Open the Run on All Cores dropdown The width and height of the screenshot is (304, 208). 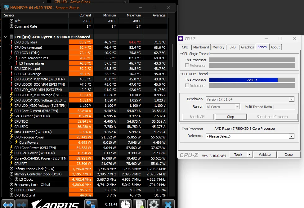(x=237, y=106)
